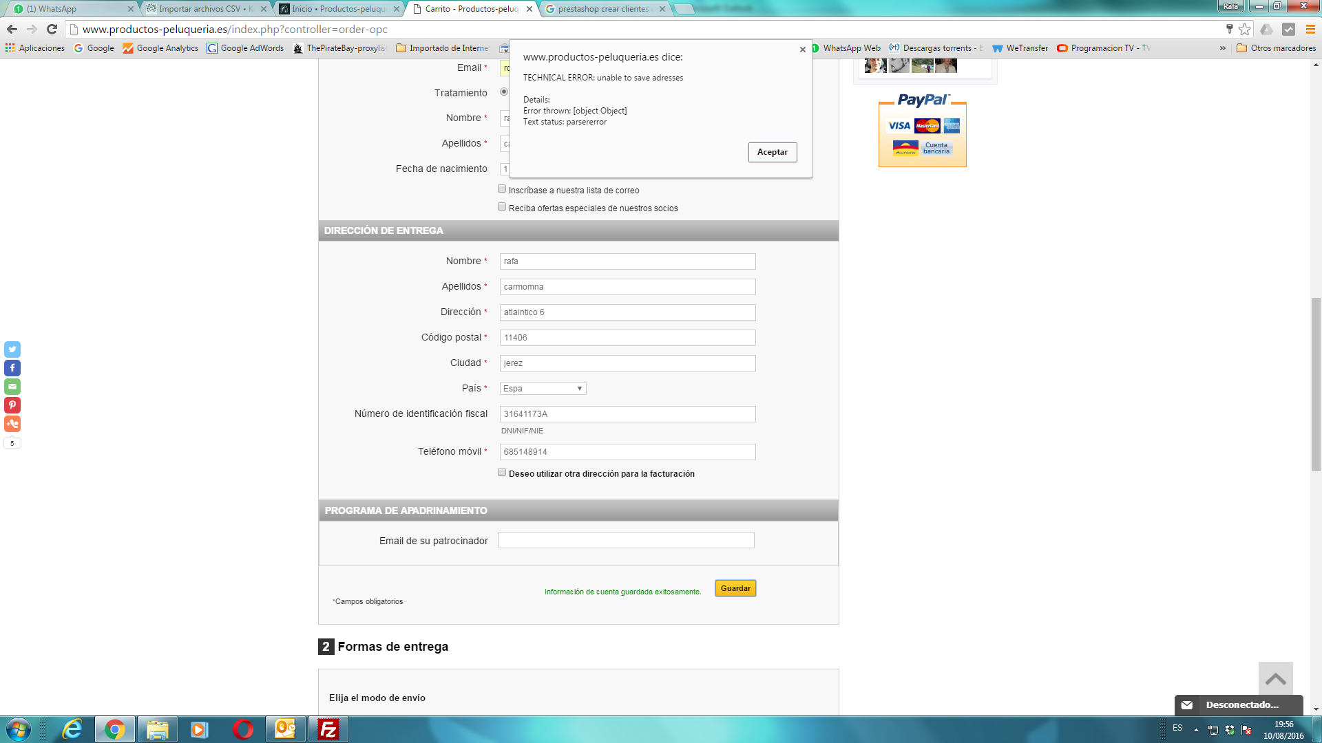The image size is (1322, 743).
Task: Click the Twitter share icon
Action: click(x=12, y=349)
